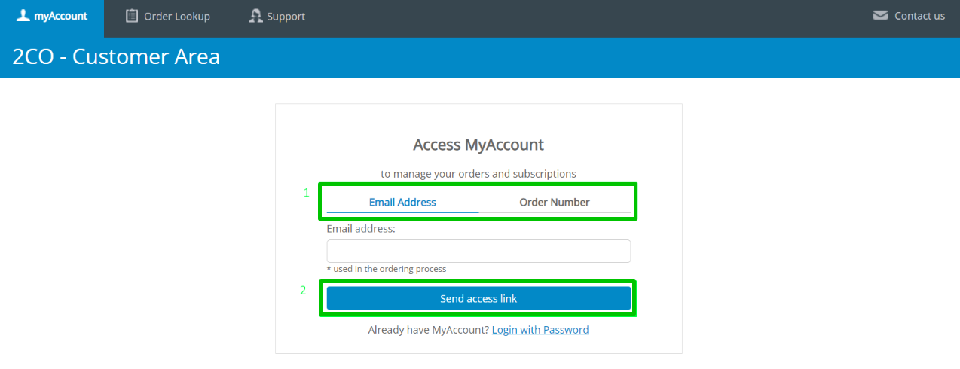Switch to the Order Number tab
This screenshot has width=960, height=369.
coord(555,202)
